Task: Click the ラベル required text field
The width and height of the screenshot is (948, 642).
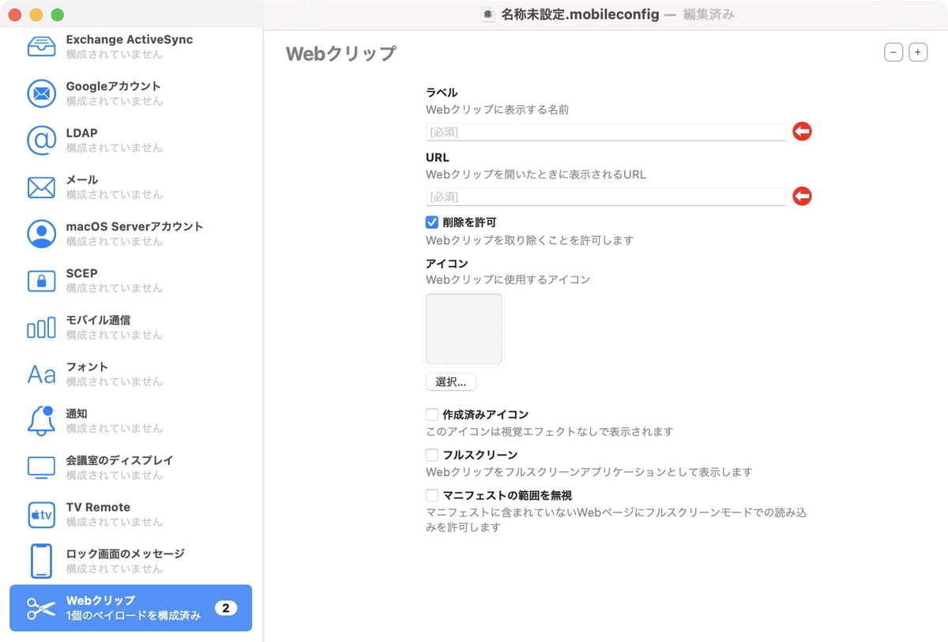Action: 607,132
